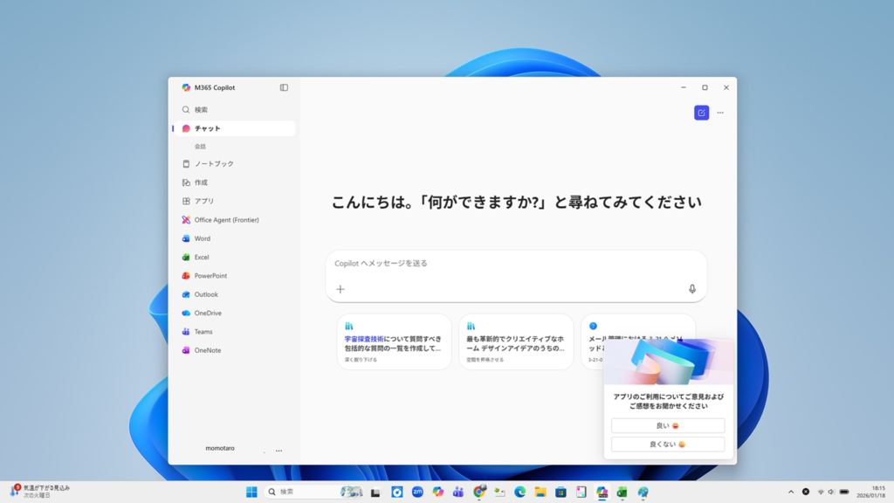This screenshot has width=894, height=503.
Task: Open ノートブック from the sidebar
Action: click(214, 164)
